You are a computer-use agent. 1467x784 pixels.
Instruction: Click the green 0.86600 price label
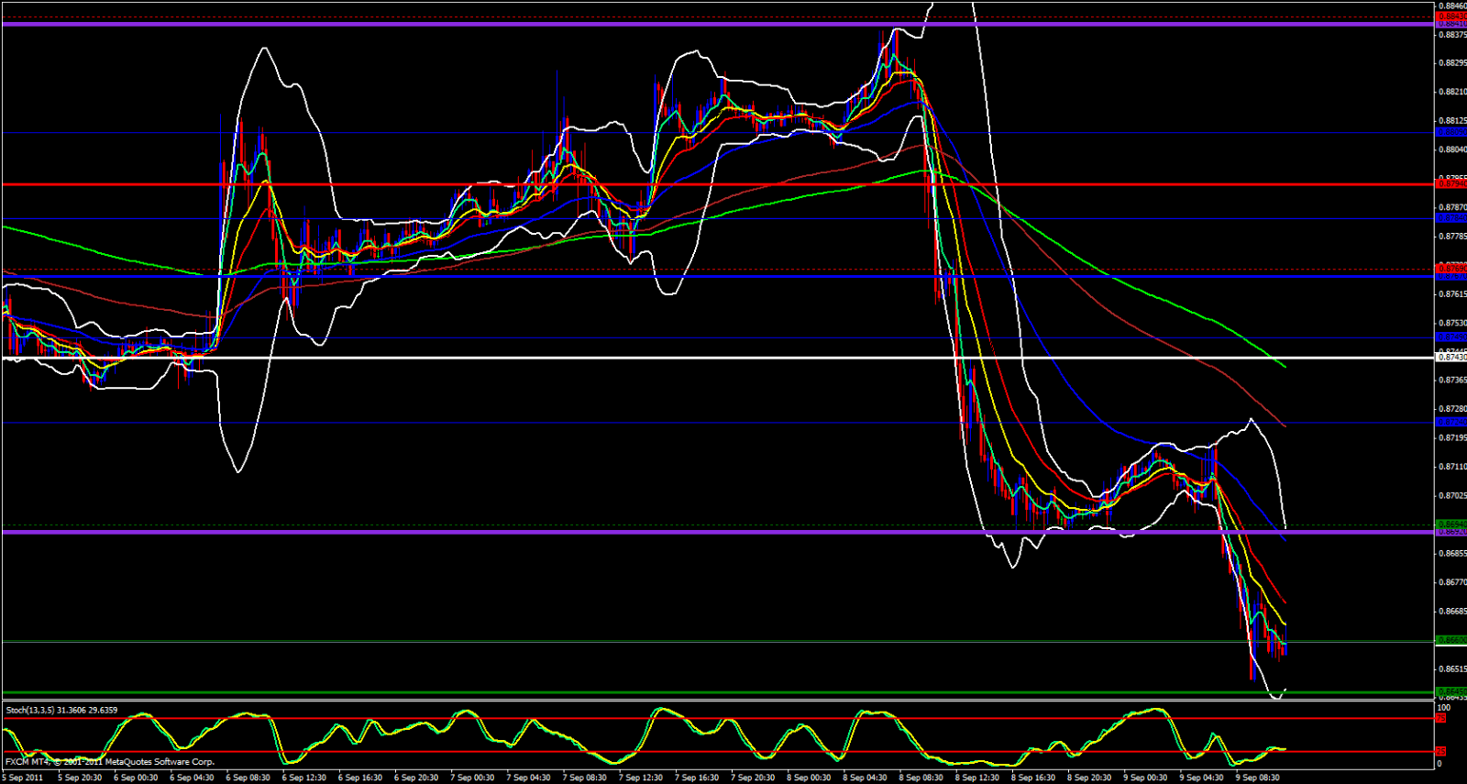(1450, 640)
